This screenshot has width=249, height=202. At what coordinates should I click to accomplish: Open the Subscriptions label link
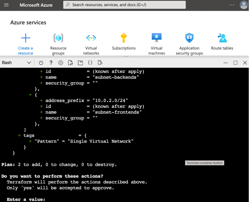coord(124,48)
